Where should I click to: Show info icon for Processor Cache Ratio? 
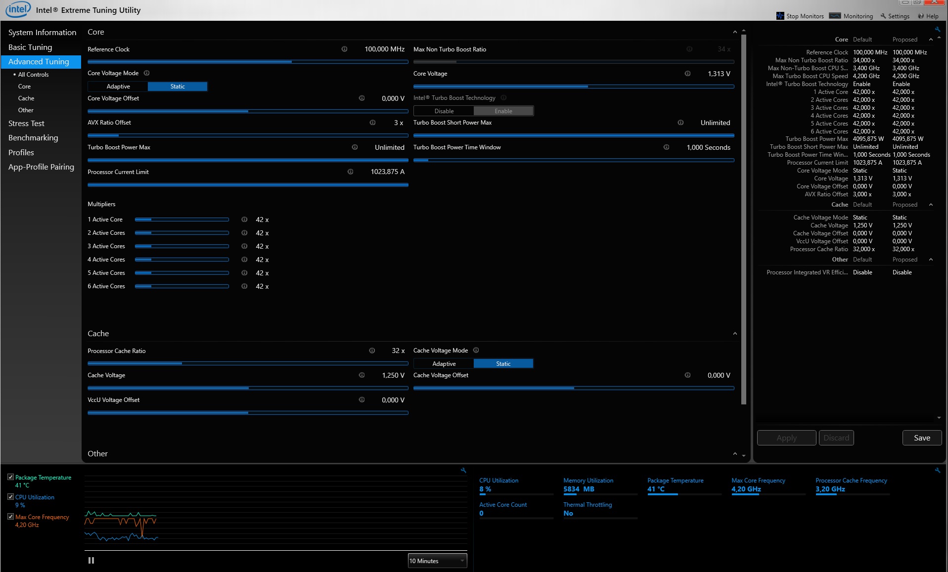[x=372, y=351]
